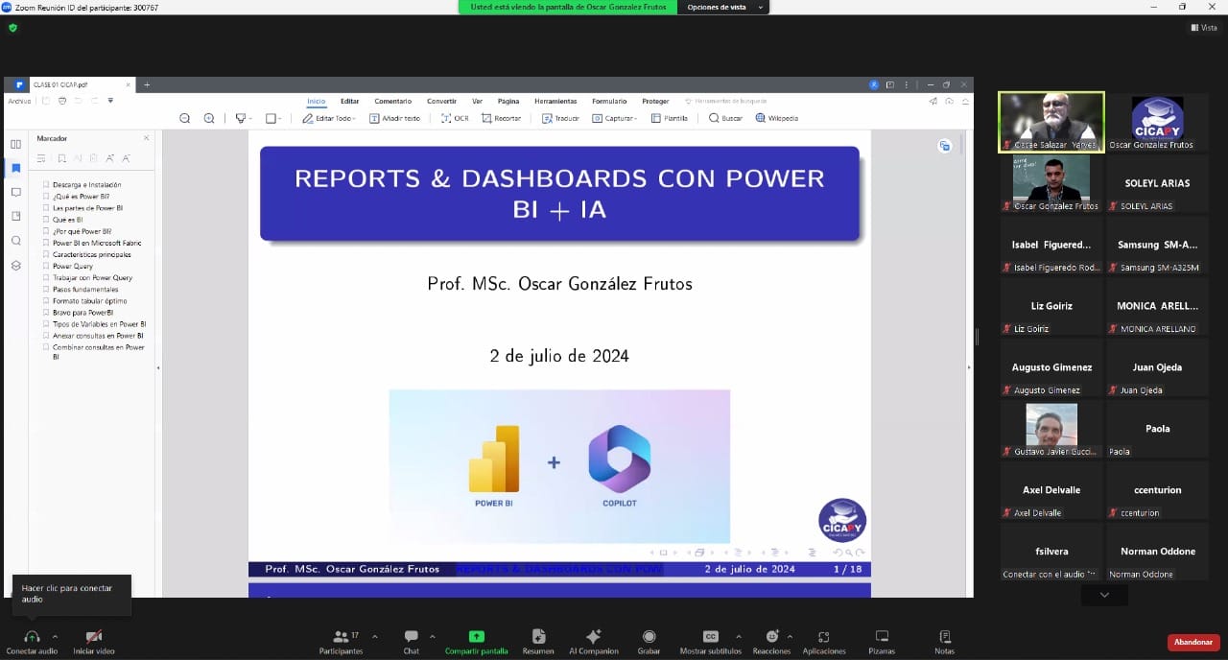Open the Vista layout menu
This screenshot has width=1228, height=660.
[x=1204, y=28]
